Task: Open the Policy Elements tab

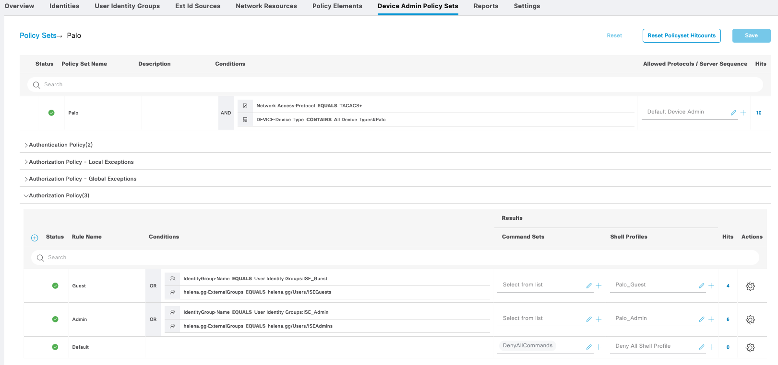Action: coord(337,6)
